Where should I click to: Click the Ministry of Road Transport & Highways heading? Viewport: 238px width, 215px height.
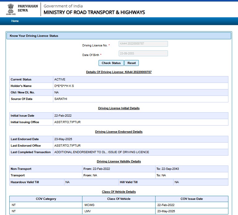click(94, 12)
